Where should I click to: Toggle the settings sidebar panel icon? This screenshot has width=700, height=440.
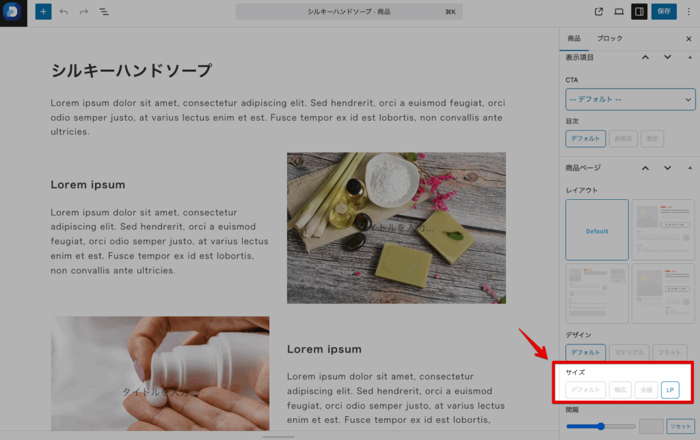point(639,12)
